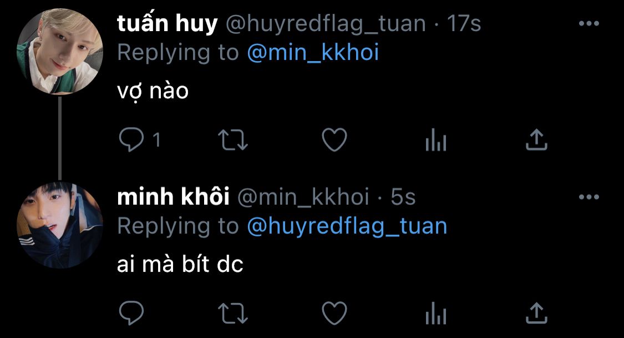Reply to minh khôi's tweet
This screenshot has height=338, width=624.
point(131,314)
